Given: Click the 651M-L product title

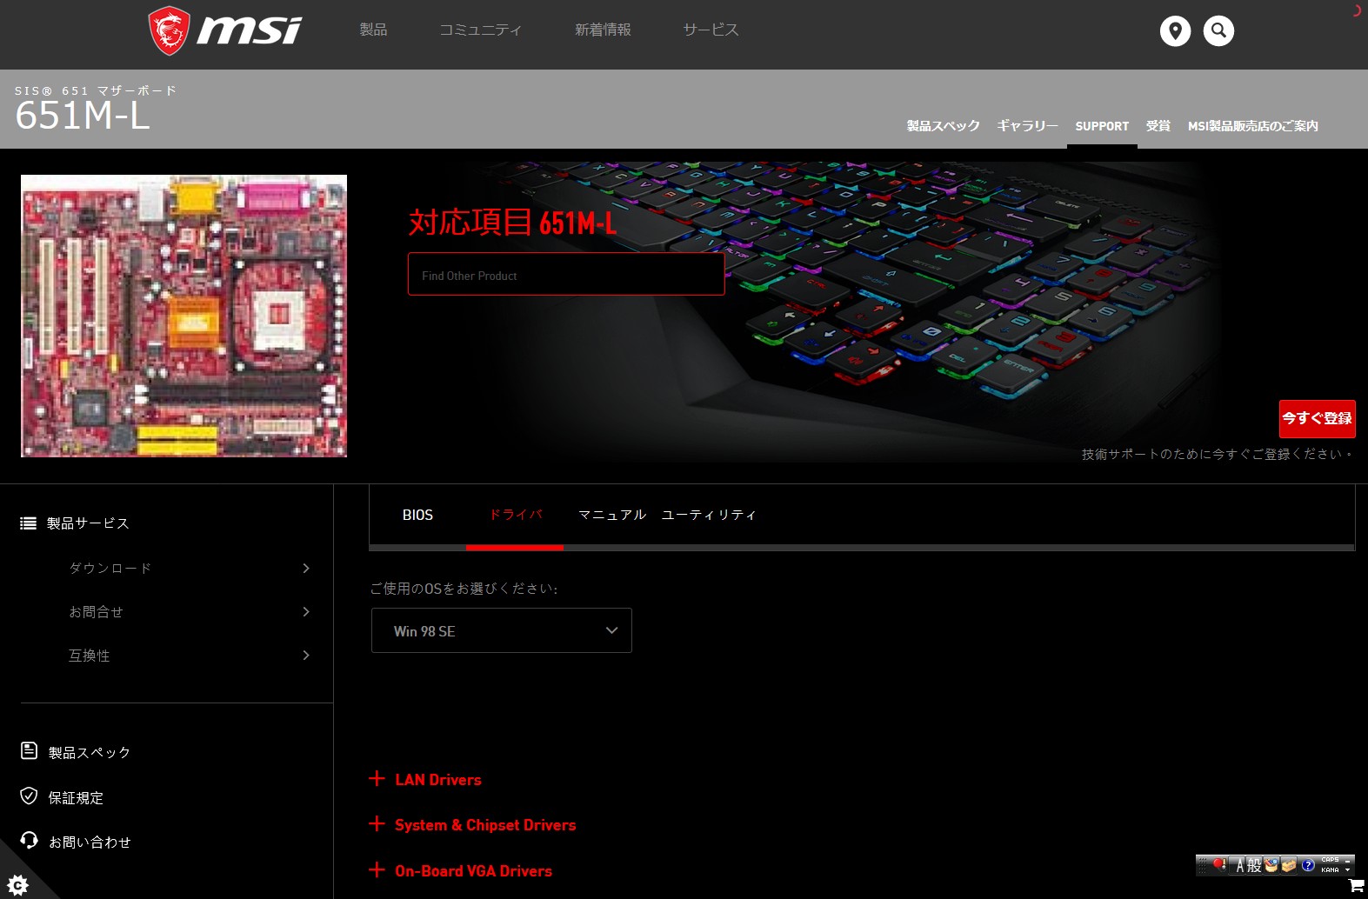Looking at the screenshot, I should click(83, 116).
